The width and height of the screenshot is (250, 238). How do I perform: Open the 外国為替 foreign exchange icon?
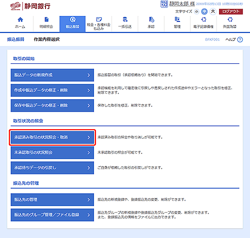230,19
